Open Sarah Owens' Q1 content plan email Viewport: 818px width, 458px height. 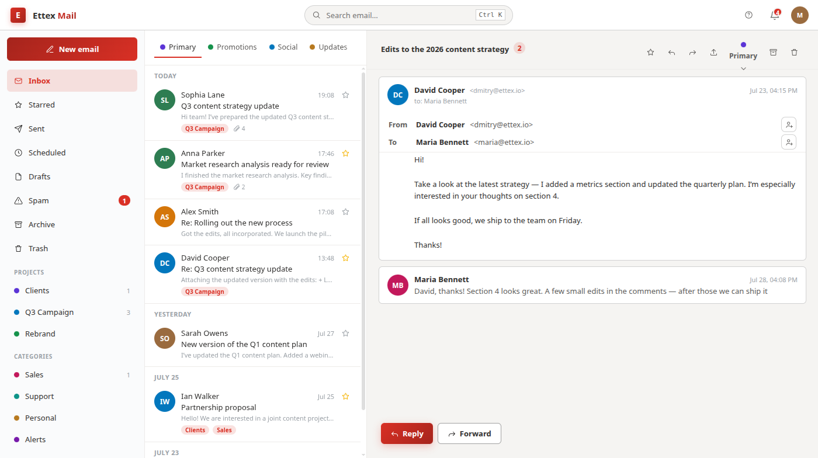(254, 343)
